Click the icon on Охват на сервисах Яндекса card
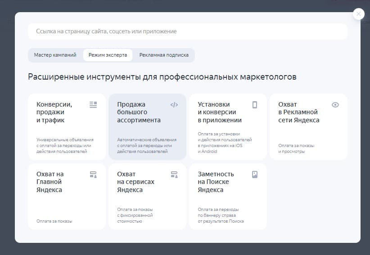370x255 pixels. coord(174,174)
